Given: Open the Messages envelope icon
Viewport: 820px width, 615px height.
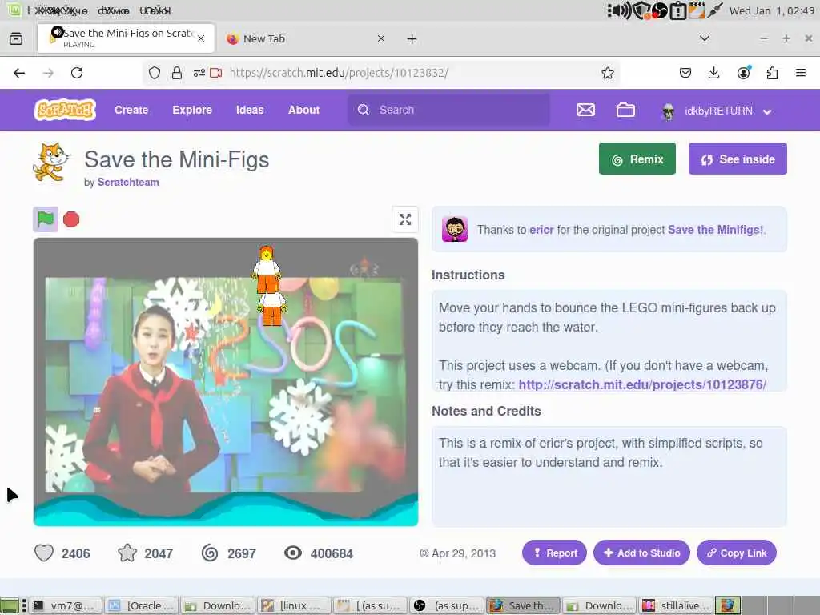Looking at the screenshot, I should click(x=585, y=110).
